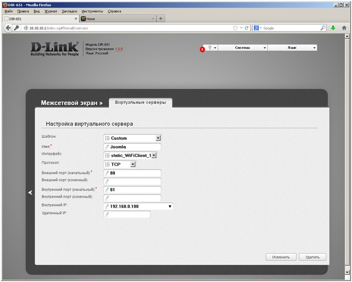Open a new tab with the plus button

tap(160, 19)
